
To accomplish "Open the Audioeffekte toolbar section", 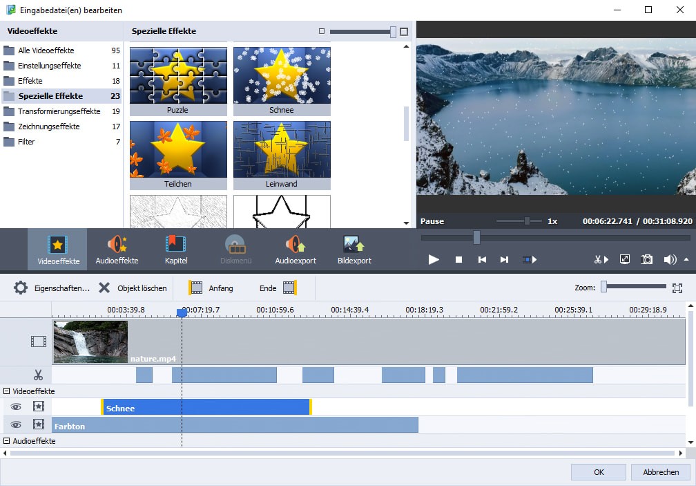I will click(x=117, y=250).
